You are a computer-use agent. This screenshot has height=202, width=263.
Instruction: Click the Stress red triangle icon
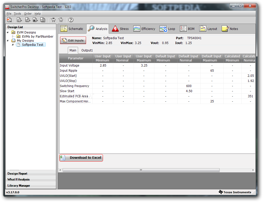[115, 29]
